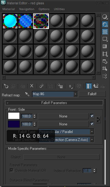Image resolution: width=110 pixels, height=187 pixels.
Task: Toggle the Show End Result icon
Action: point(89,86)
